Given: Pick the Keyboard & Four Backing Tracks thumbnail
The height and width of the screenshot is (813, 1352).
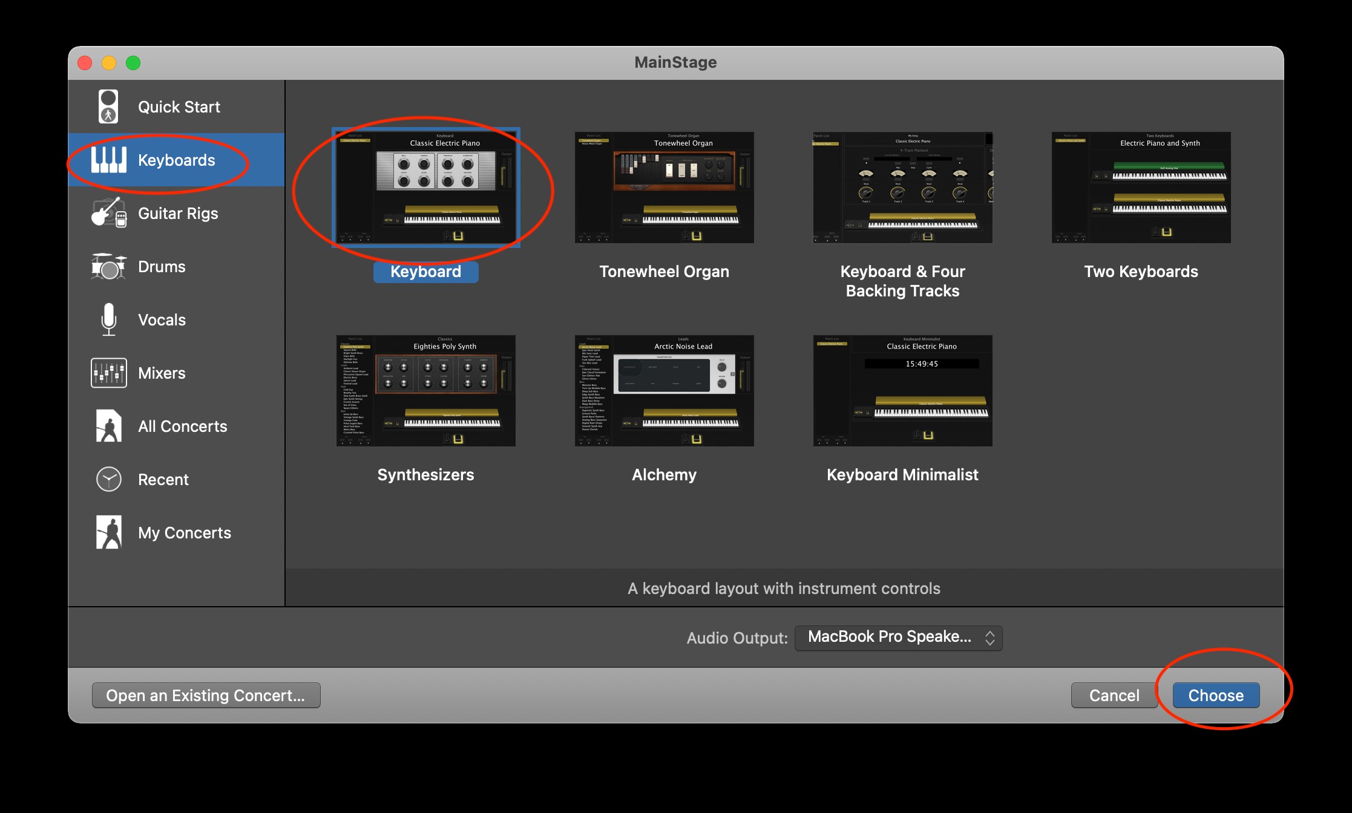Looking at the screenshot, I should [902, 188].
